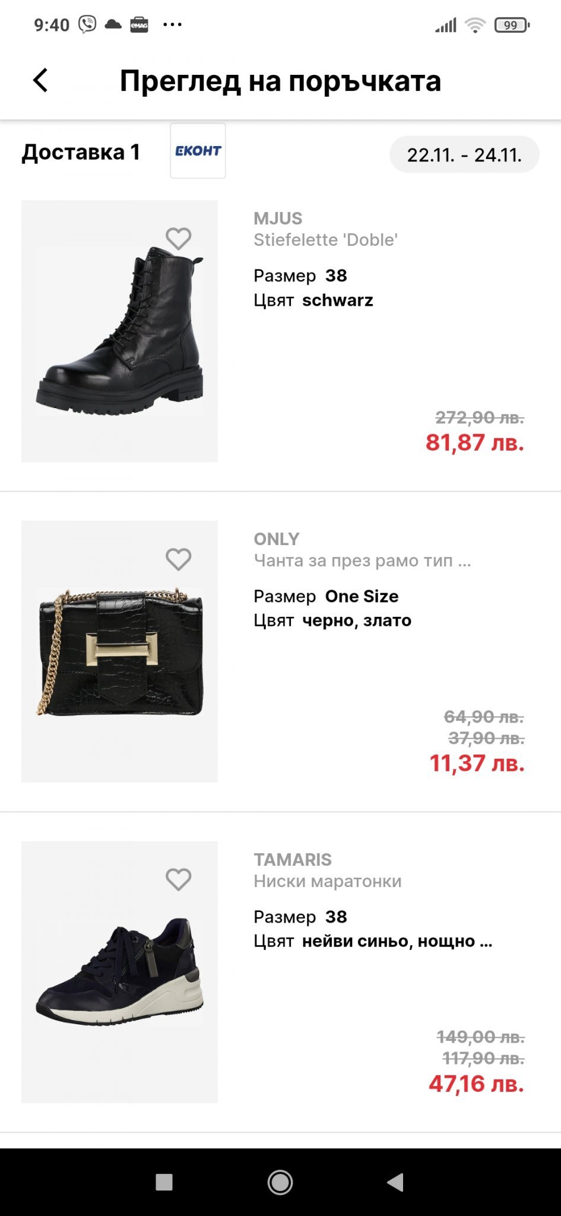Add Tamaris sneakers to wishlist heart
The width and height of the screenshot is (561, 1216).
178,879
